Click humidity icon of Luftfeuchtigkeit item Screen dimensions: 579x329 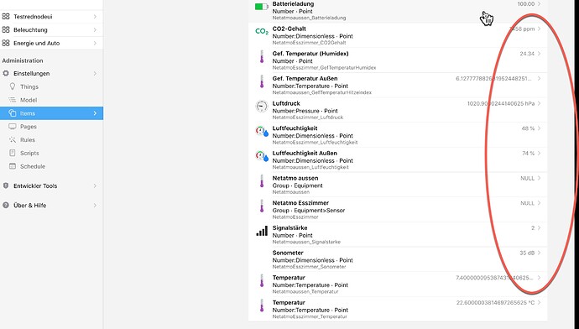click(262, 131)
